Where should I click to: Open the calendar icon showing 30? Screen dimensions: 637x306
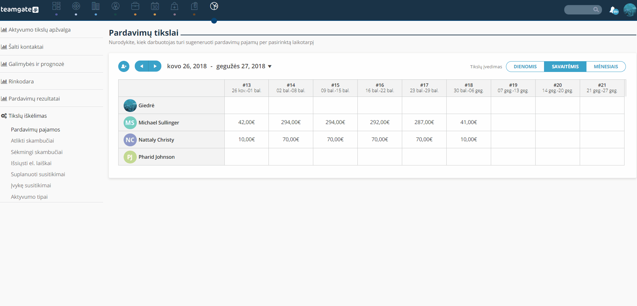click(155, 6)
